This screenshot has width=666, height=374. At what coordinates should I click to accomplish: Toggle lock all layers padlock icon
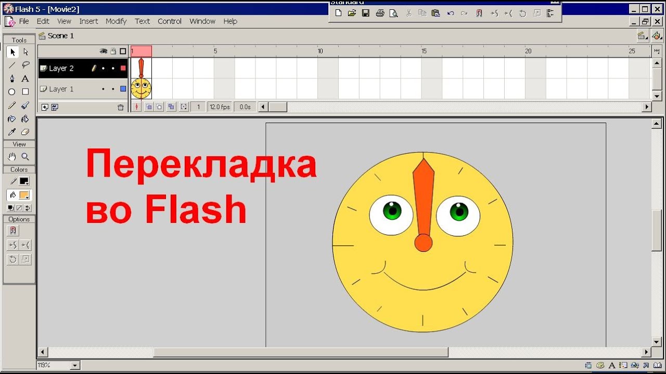[113, 51]
